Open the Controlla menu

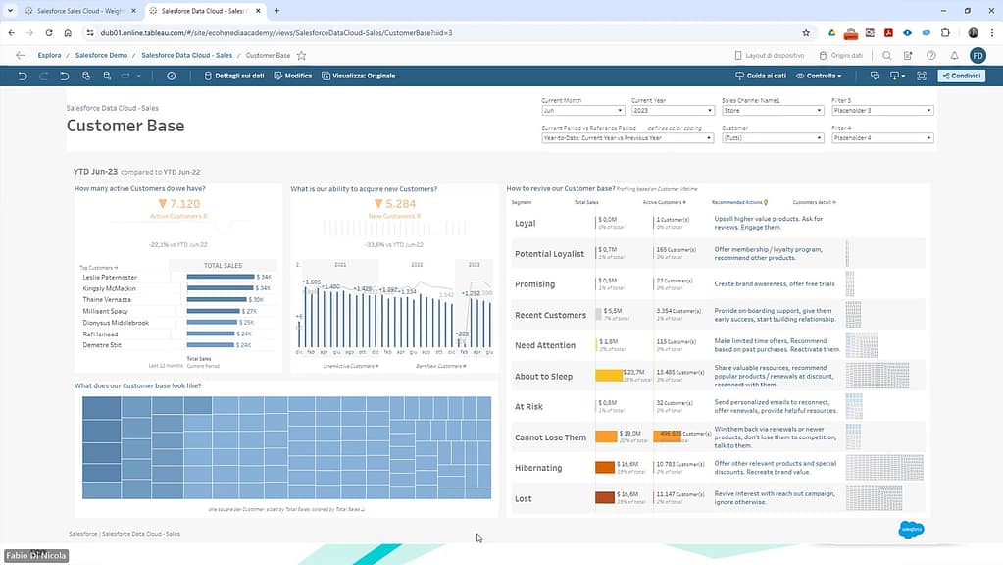pyautogui.click(x=819, y=76)
